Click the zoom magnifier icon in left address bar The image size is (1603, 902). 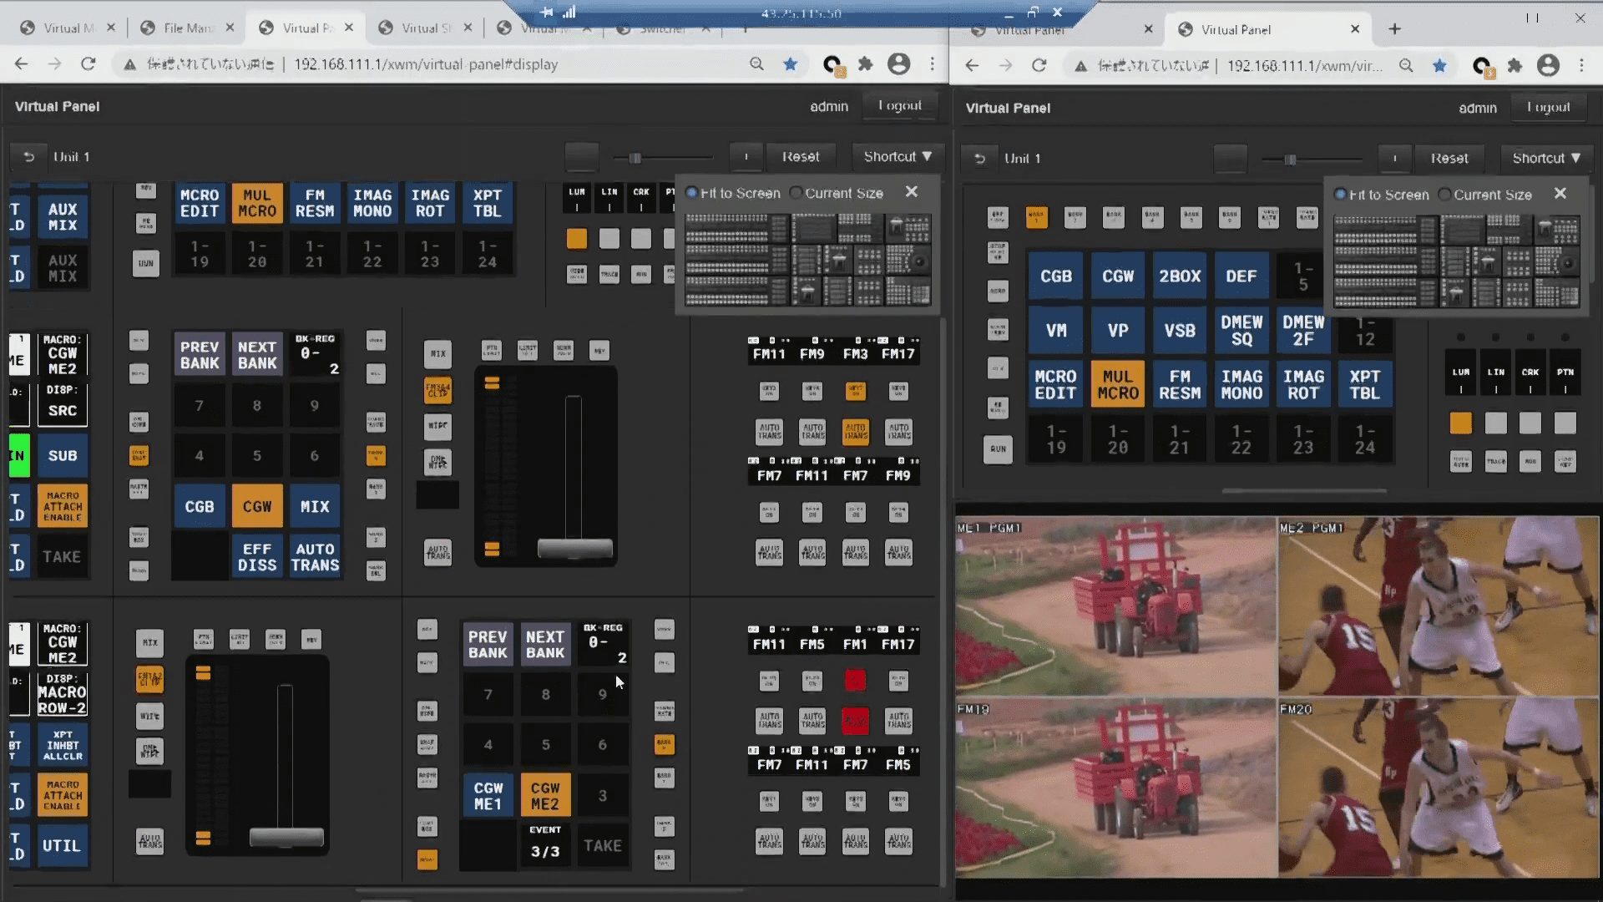click(x=756, y=64)
